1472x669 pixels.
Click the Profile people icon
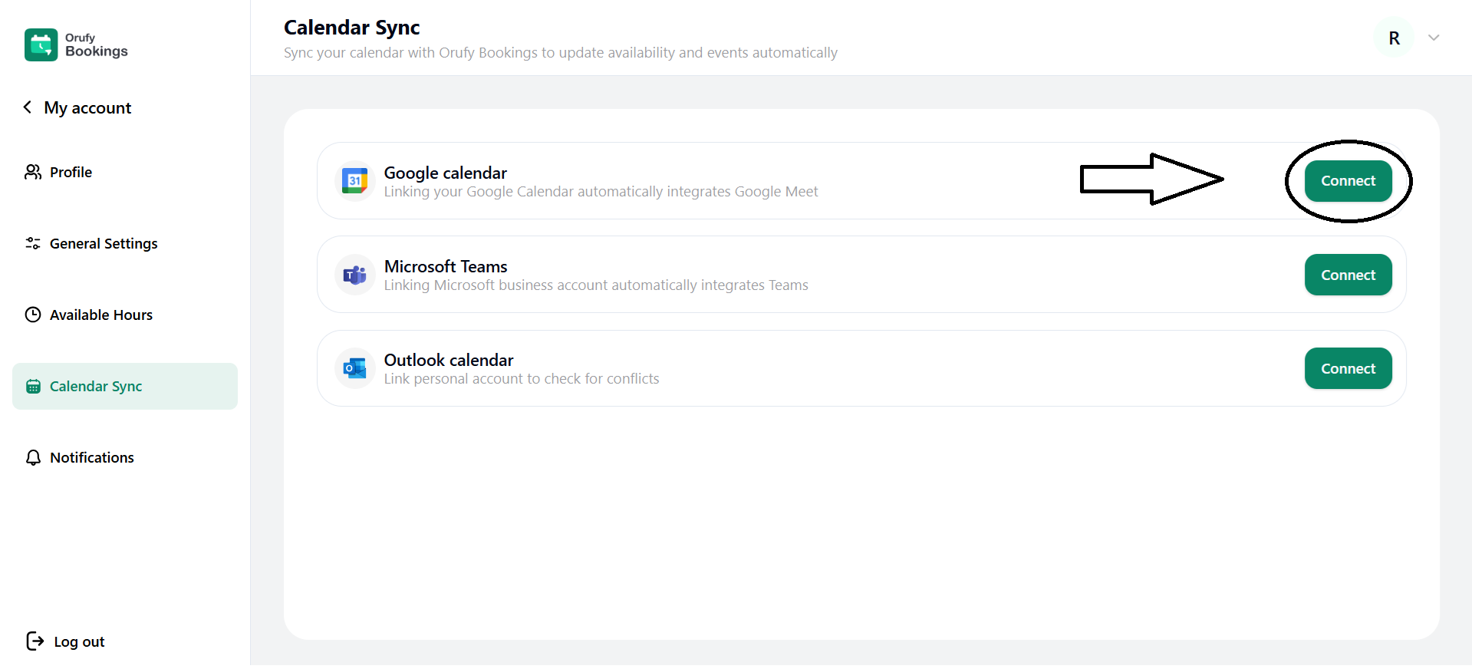click(x=33, y=172)
